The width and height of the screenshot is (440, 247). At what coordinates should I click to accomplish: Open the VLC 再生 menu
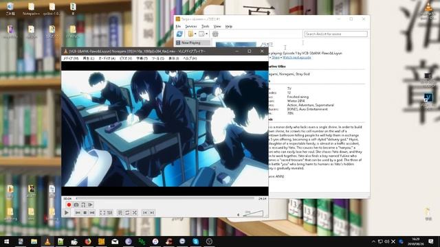[89, 58]
